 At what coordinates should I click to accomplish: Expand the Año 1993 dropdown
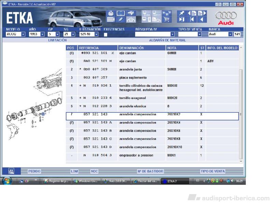pos(42,34)
